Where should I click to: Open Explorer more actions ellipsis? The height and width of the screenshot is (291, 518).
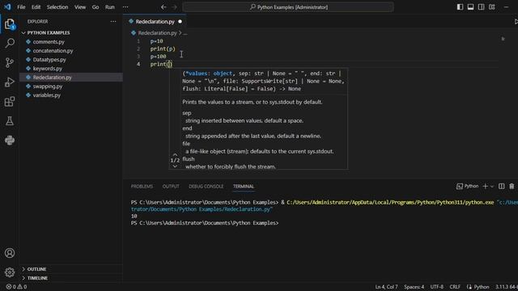tap(113, 22)
